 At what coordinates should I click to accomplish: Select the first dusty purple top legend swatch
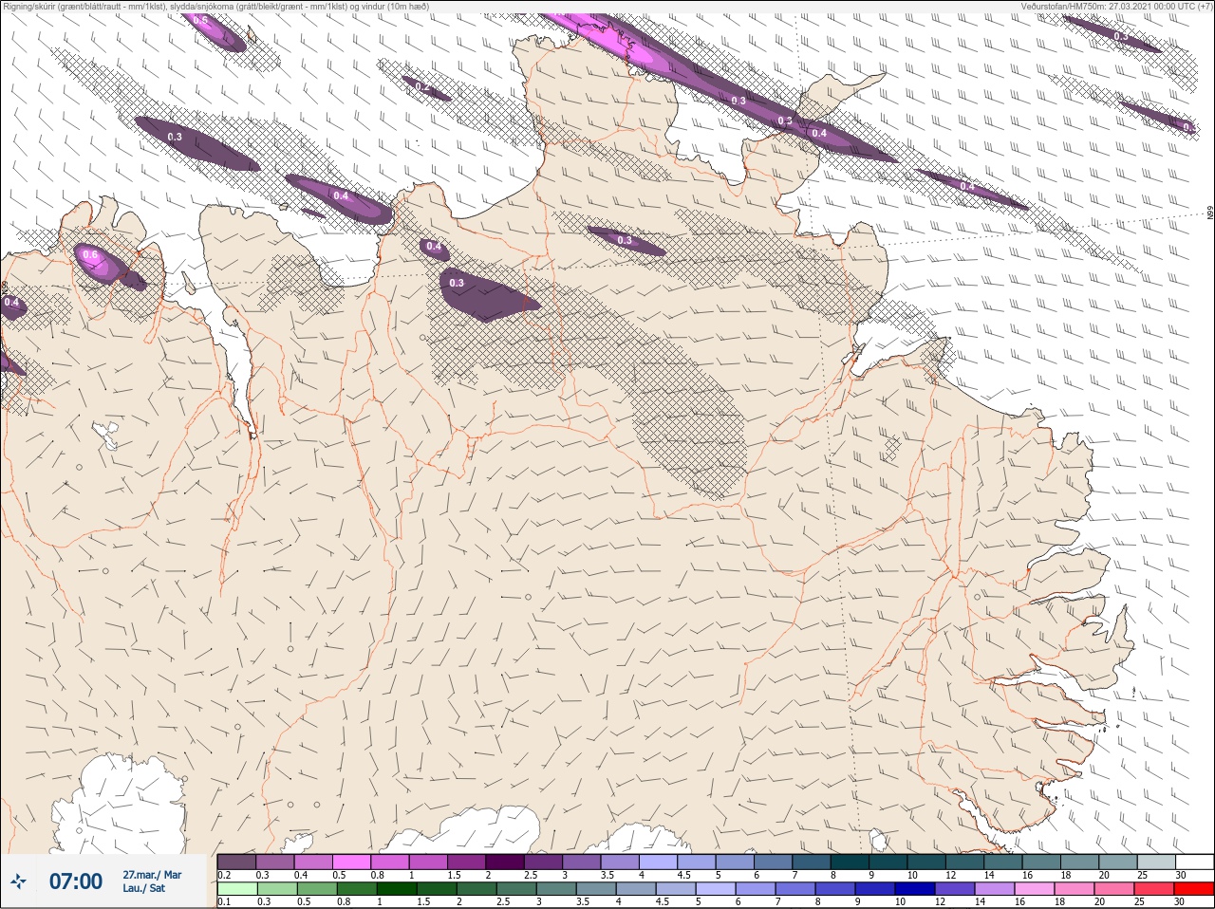(x=236, y=862)
